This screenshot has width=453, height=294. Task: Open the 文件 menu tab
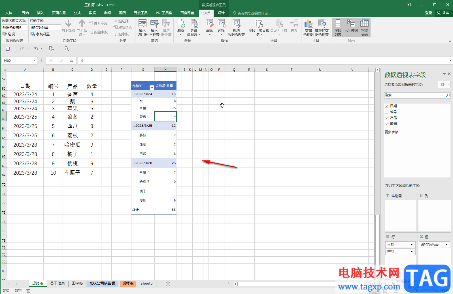click(x=9, y=13)
